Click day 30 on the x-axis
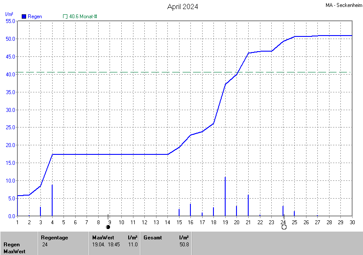 point(352,222)
